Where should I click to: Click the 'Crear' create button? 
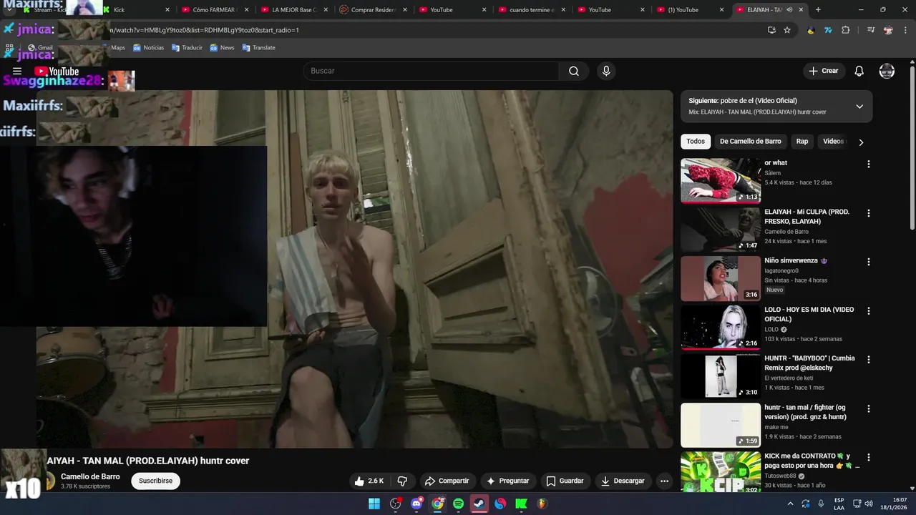tap(823, 71)
